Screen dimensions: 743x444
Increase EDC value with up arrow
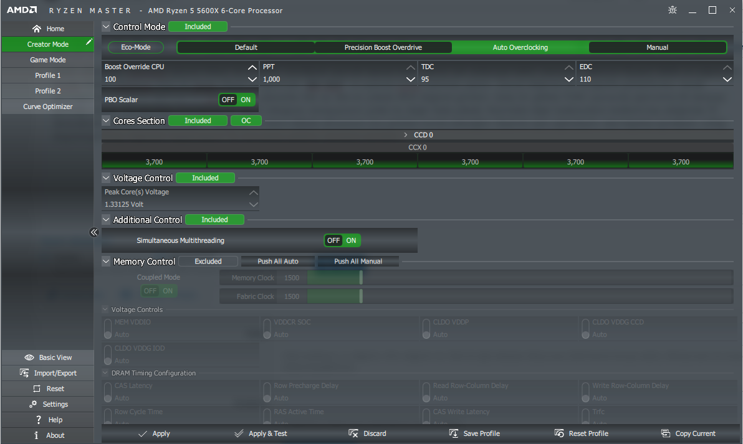(x=727, y=68)
